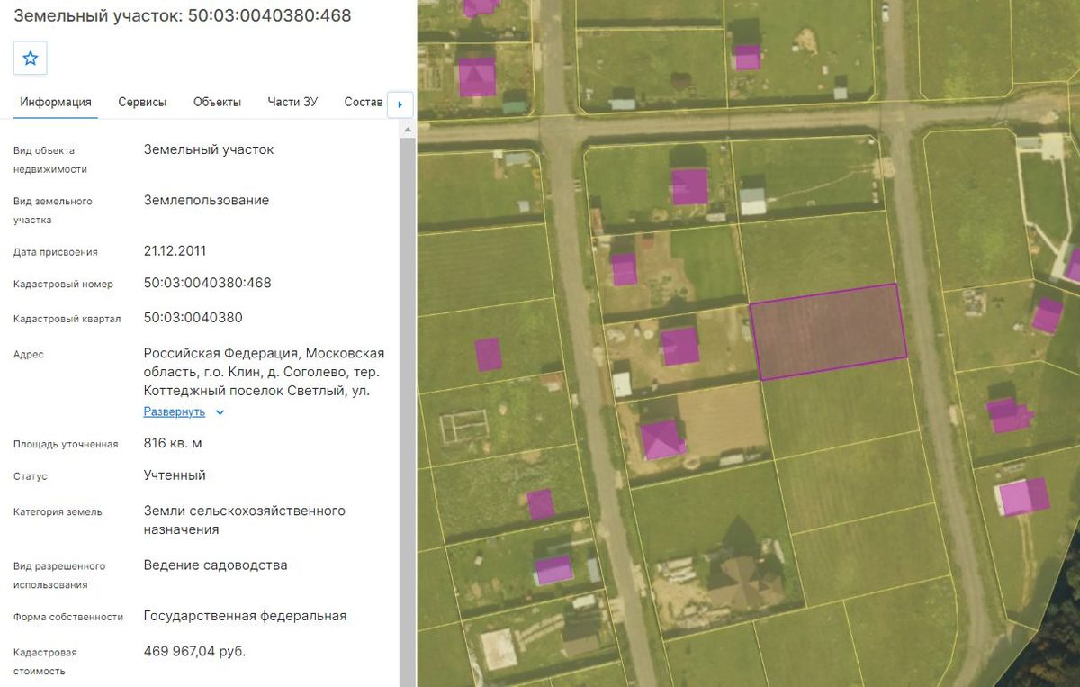Click the panel heading Земельный участок: 50:03:0040380:468
The height and width of the screenshot is (687, 1080).
(183, 15)
